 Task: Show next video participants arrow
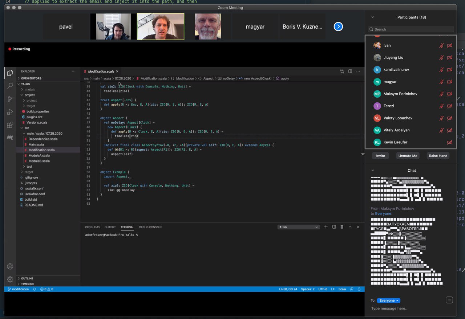338,26
